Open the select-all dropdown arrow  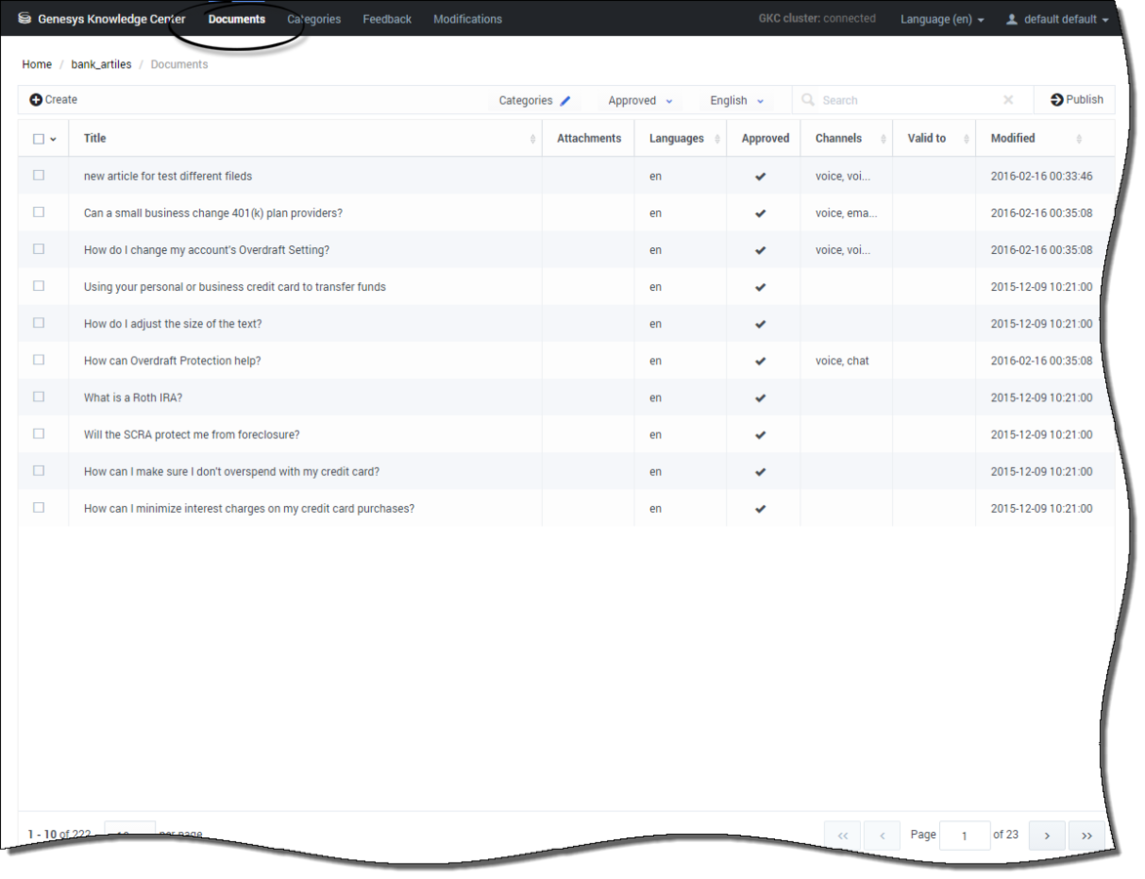tap(54, 140)
